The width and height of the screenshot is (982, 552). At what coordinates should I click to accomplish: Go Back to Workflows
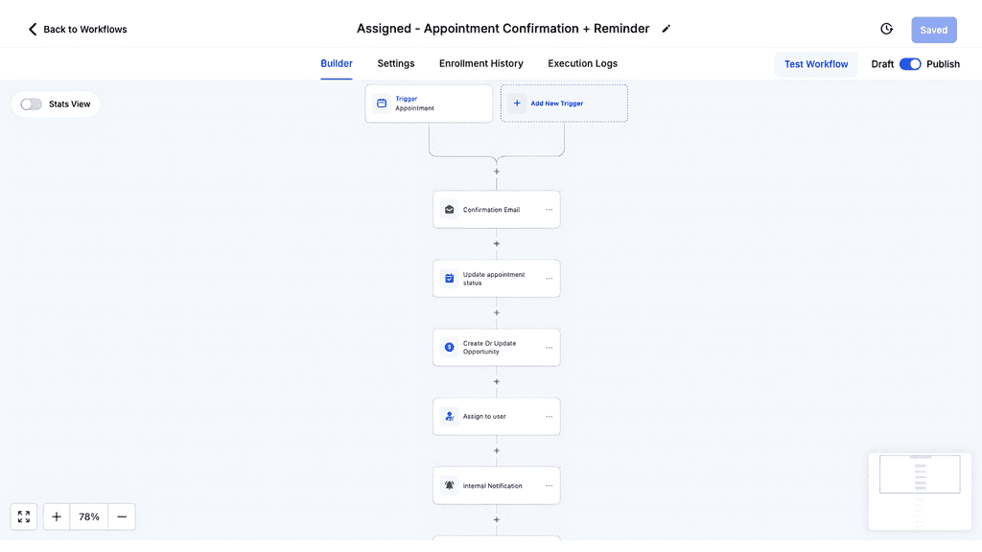tap(77, 29)
